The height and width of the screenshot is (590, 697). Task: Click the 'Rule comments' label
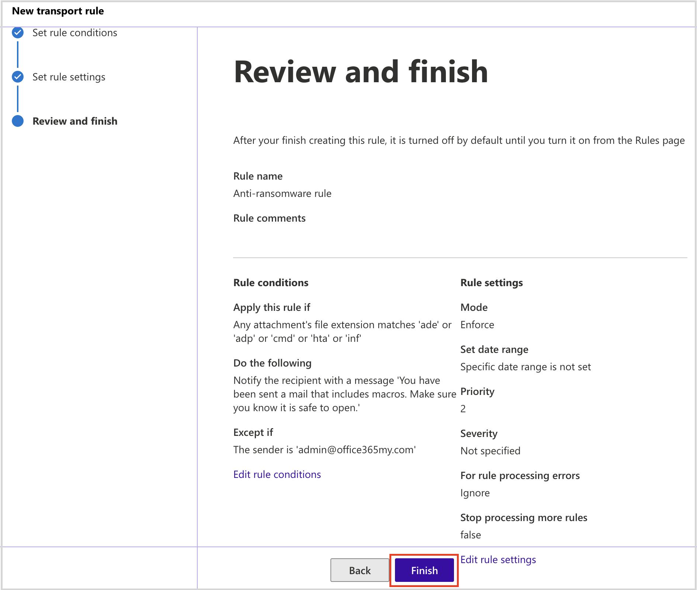pos(269,218)
